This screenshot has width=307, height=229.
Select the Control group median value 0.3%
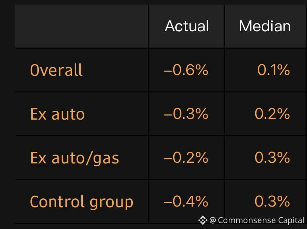pyautogui.click(x=272, y=201)
